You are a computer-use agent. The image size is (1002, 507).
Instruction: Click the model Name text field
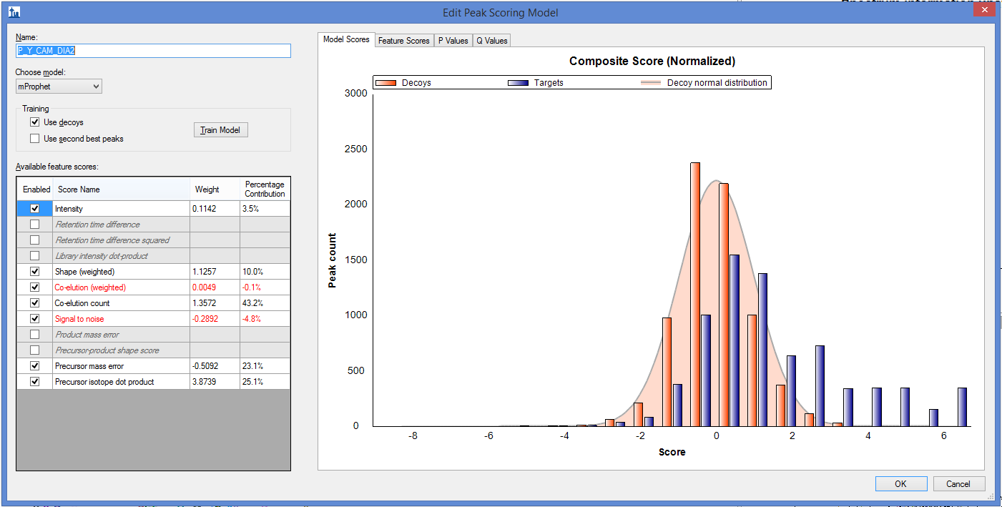tap(153, 51)
